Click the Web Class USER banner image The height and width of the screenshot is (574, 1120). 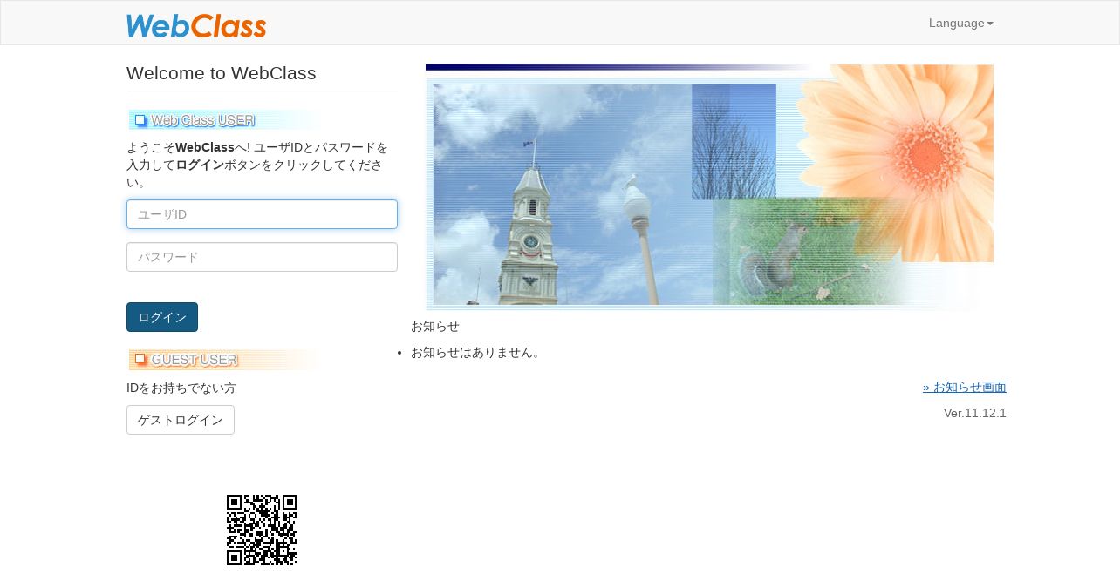[x=224, y=120]
